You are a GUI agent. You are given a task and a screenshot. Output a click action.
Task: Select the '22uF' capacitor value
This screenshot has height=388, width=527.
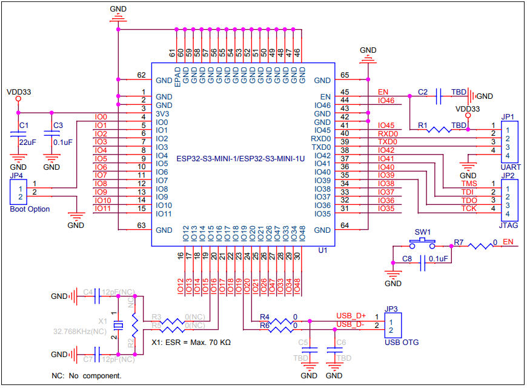pos(27,142)
